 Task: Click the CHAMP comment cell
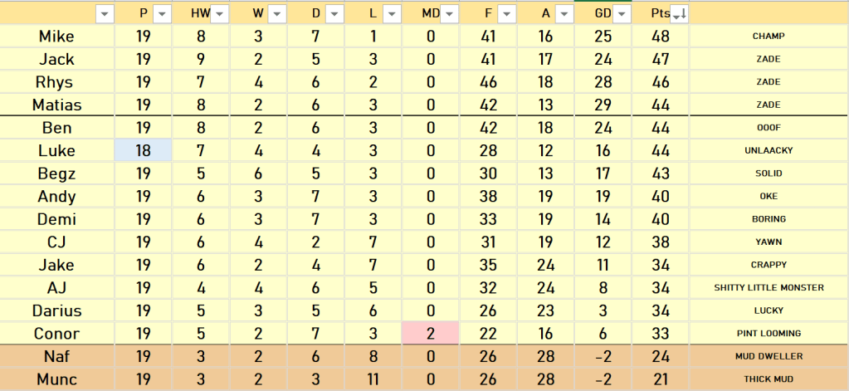(x=768, y=37)
